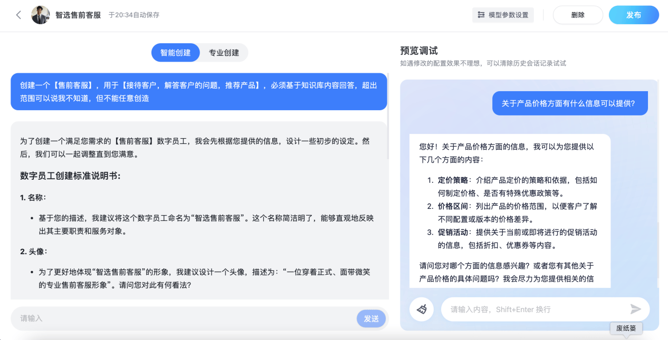The height and width of the screenshot is (340, 668).
Task: Click the user question bubble about 产品价格
Action: 570,103
